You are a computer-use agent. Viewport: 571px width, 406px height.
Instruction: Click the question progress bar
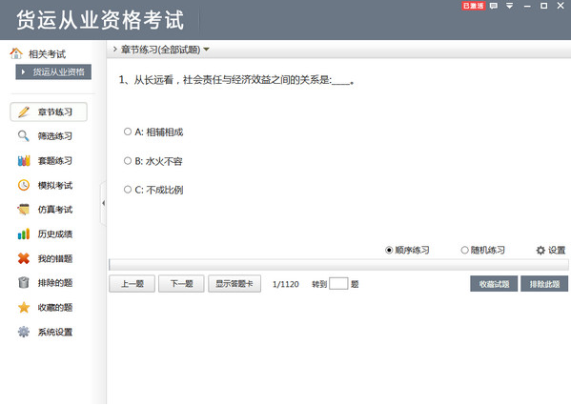click(x=338, y=265)
